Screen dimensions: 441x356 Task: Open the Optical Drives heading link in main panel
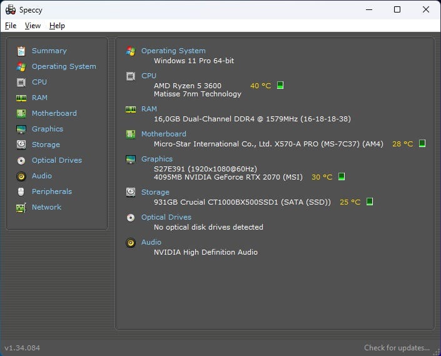[166, 217]
